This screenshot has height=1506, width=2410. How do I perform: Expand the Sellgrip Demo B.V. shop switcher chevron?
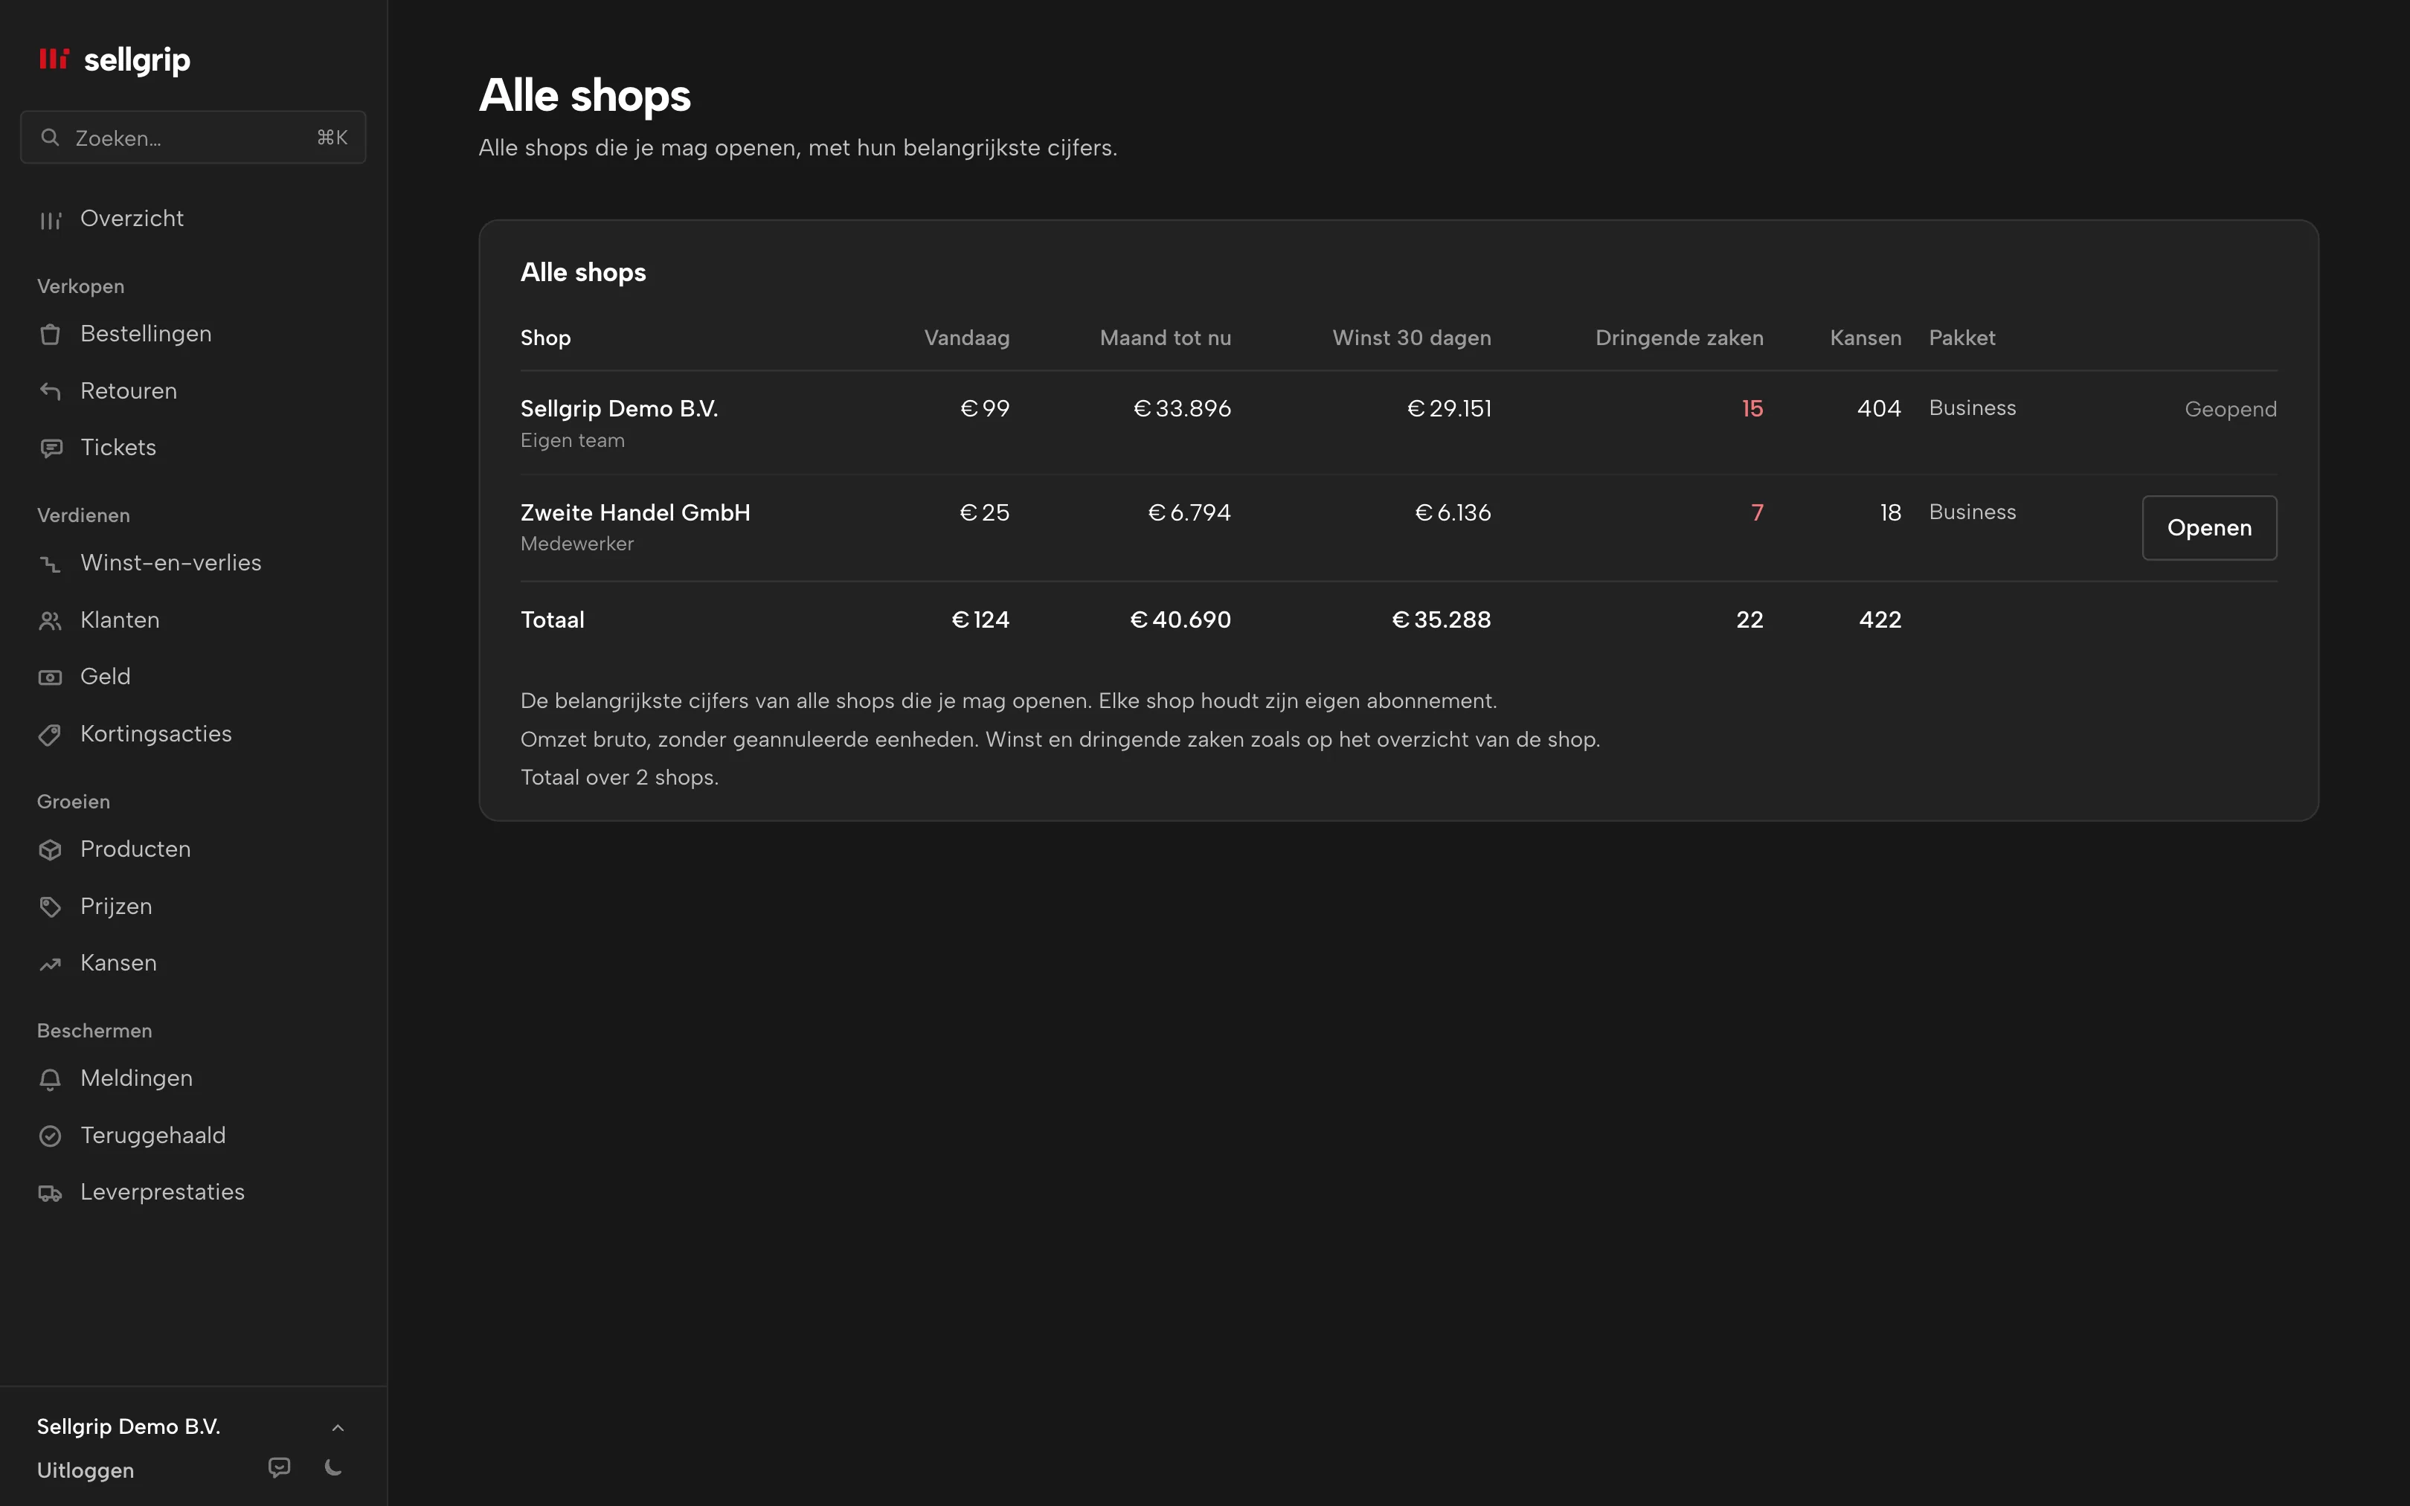click(338, 1427)
